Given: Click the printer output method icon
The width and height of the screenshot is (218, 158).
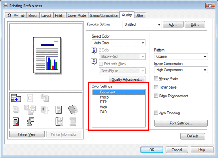Looking at the screenshot, I should point(16,98).
